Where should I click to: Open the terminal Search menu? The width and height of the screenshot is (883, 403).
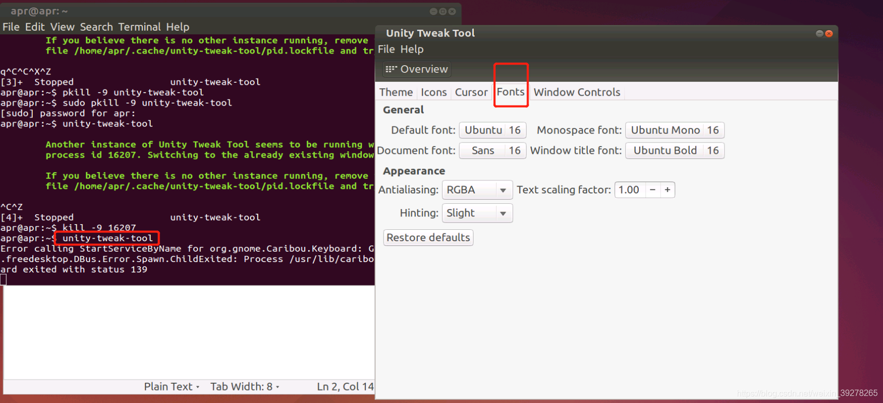[96, 27]
